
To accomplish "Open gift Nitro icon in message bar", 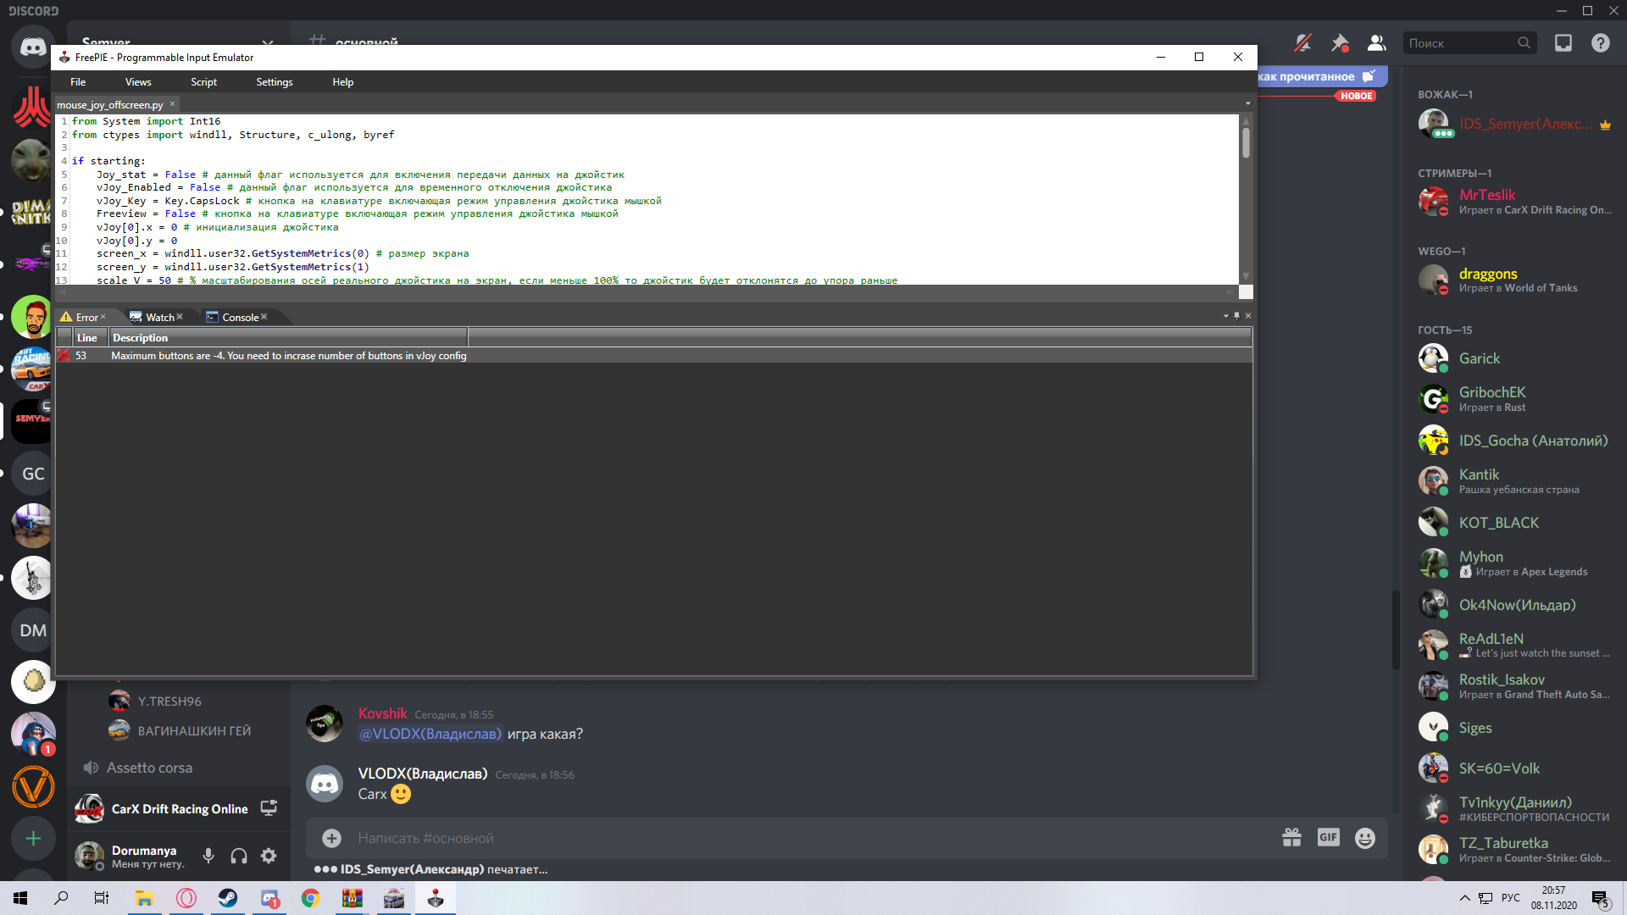I will (1291, 838).
